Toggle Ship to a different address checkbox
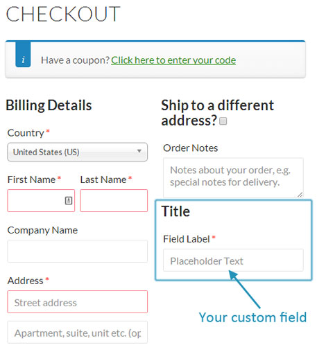The image size is (326, 352). point(223,121)
